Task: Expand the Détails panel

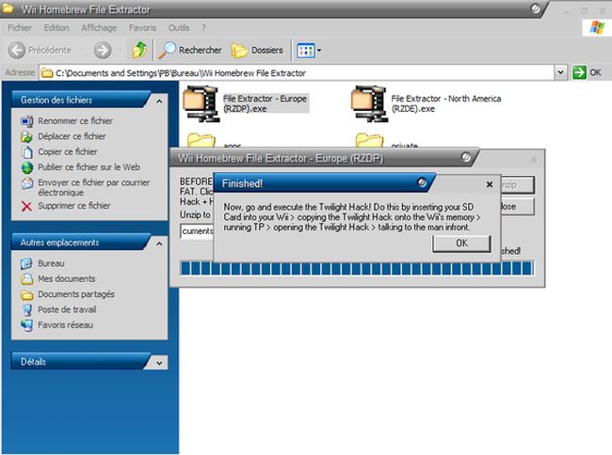Action: [159, 363]
